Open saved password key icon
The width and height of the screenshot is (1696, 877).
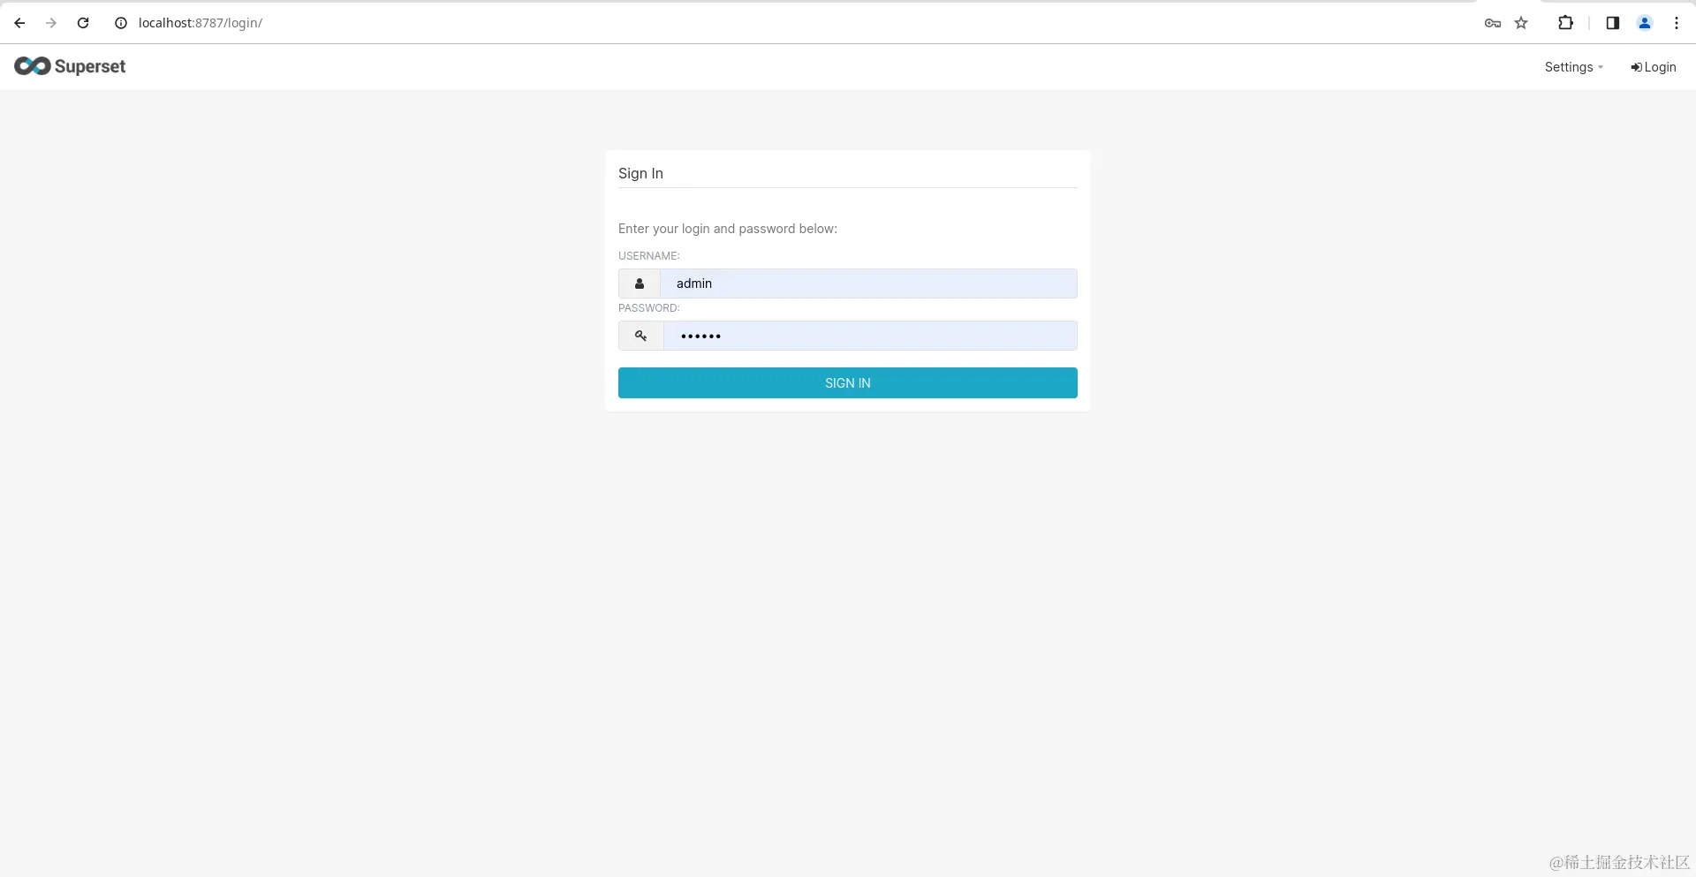pyautogui.click(x=1493, y=23)
